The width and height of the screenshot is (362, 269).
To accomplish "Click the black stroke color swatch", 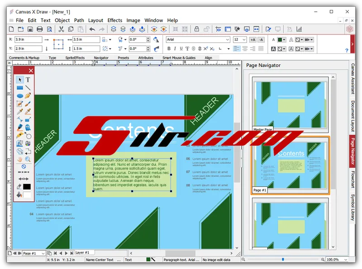I will click(x=27, y=187).
